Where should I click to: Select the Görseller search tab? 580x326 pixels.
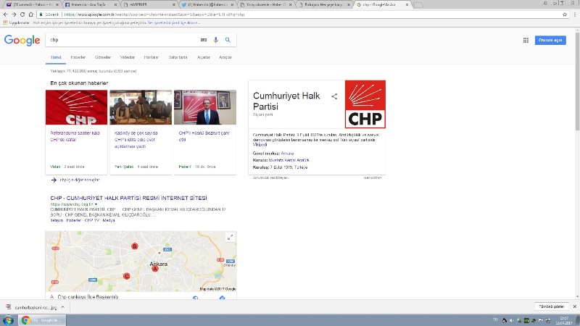click(x=103, y=57)
